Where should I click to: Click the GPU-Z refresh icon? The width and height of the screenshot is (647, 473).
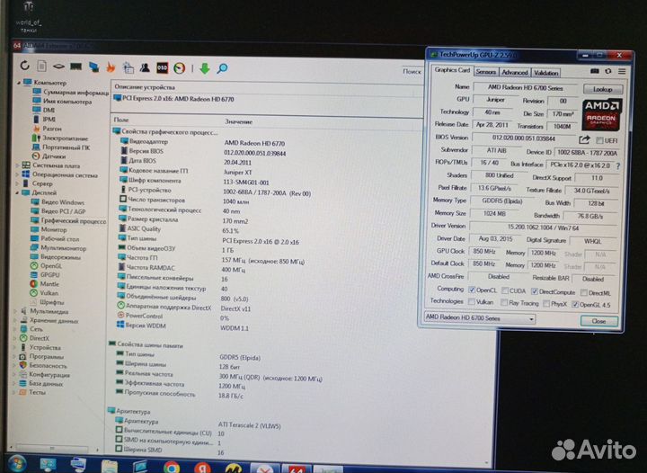click(x=607, y=71)
